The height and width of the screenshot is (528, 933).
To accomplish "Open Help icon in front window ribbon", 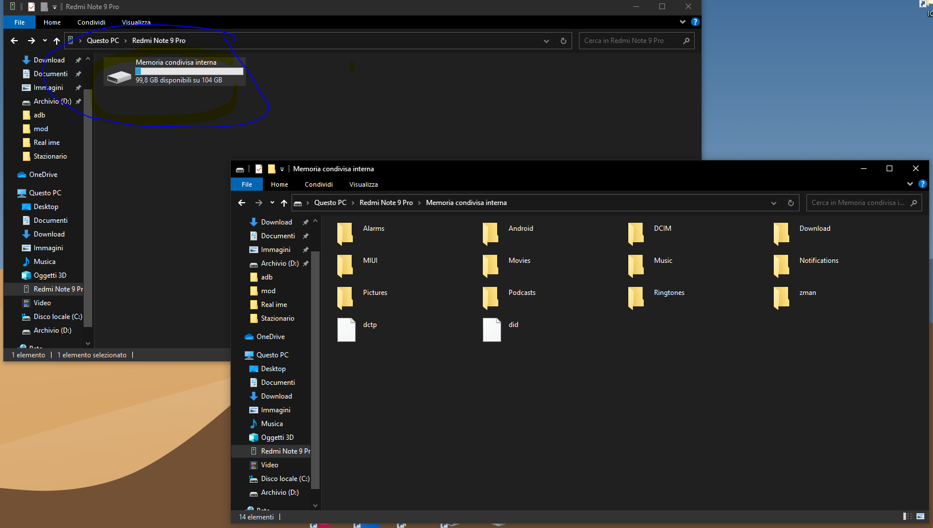I will (922, 184).
